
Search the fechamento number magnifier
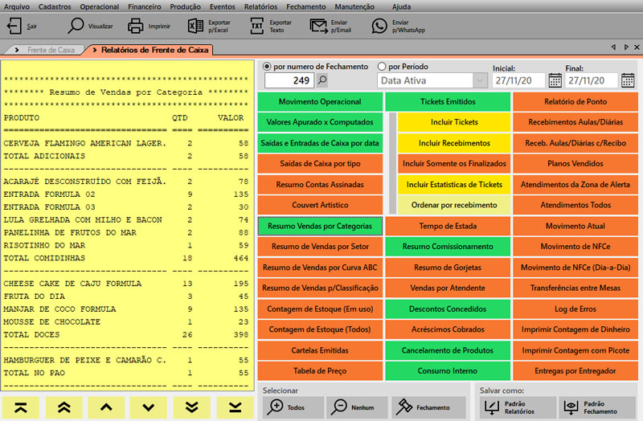pos(323,80)
